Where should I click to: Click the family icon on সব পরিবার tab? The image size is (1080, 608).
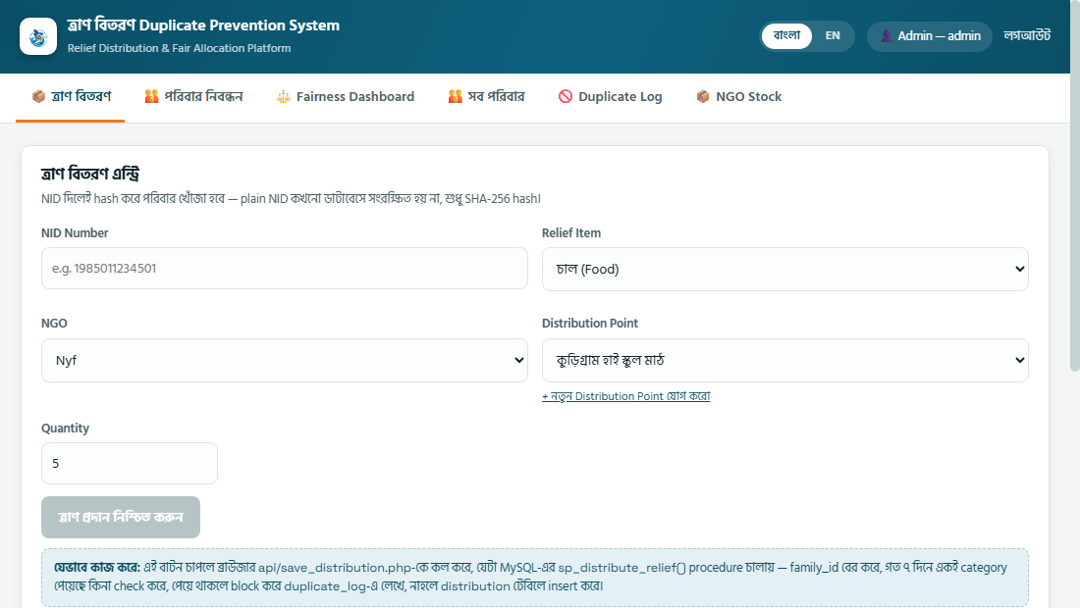pos(456,96)
